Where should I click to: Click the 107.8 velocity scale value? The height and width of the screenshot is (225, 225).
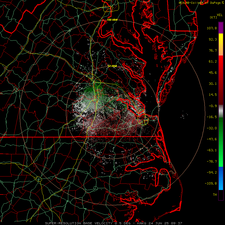click(x=212, y=28)
